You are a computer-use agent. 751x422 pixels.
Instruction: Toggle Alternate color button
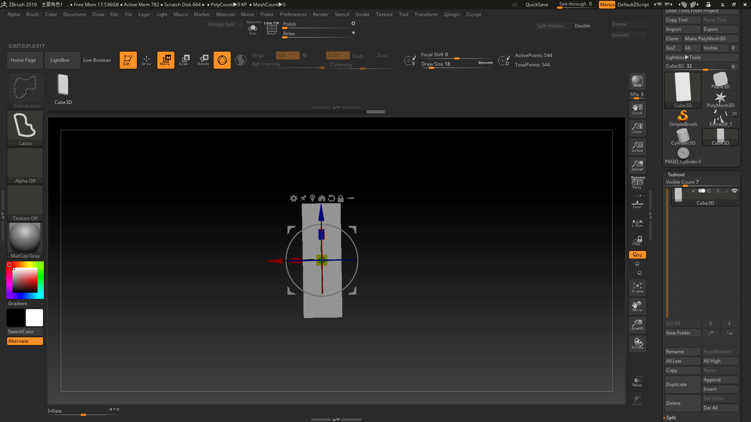[25, 341]
